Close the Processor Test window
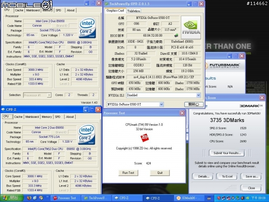269x202 pixels. 182,113
